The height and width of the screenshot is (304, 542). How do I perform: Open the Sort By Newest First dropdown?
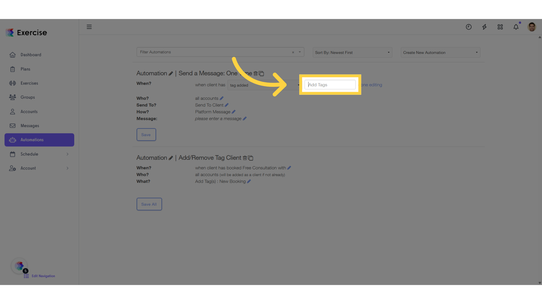352,52
